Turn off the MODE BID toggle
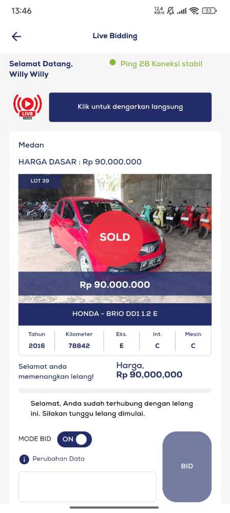This screenshot has height=513, width=230. 75,439
